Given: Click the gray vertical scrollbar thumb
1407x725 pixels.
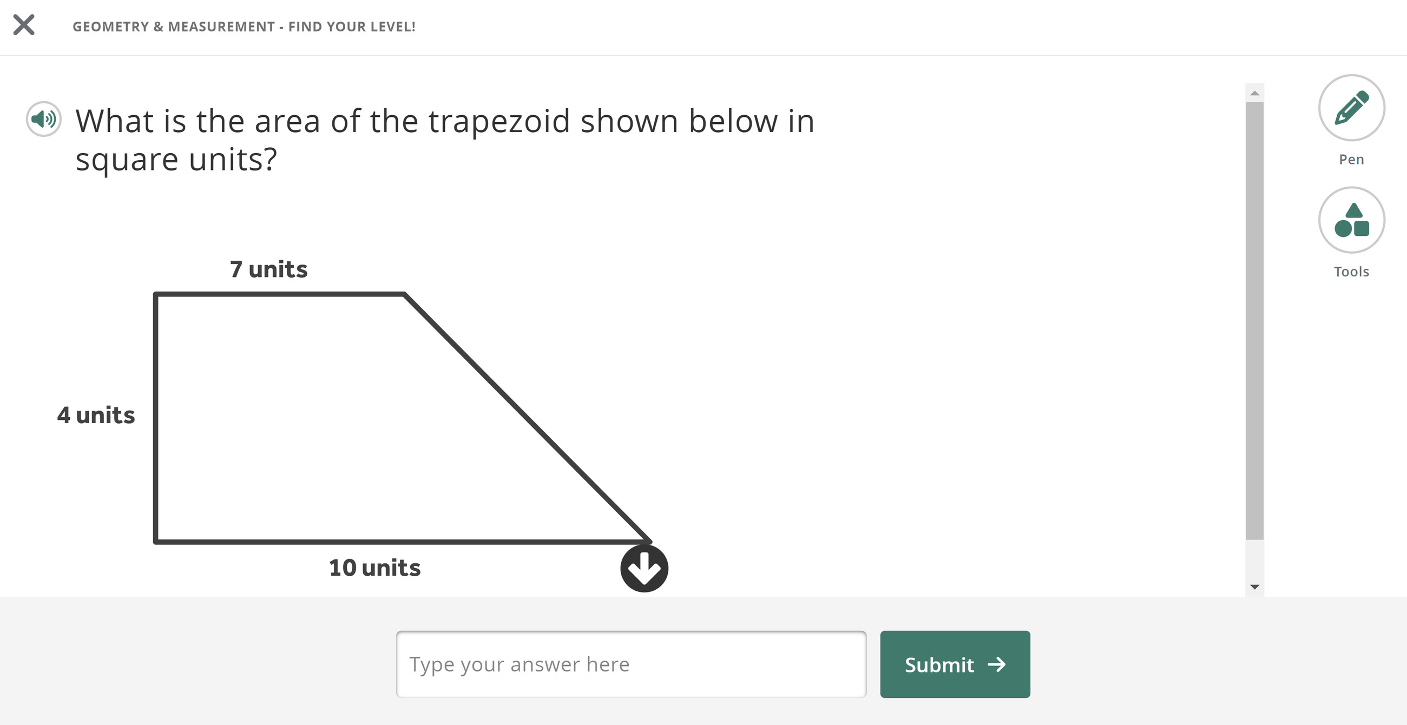Looking at the screenshot, I should click(1254, 321).
